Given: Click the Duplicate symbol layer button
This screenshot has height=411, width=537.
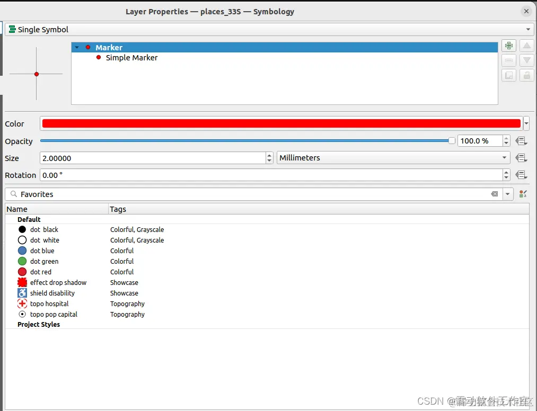Looking at the screenshot, I should [x=508, y=75].
